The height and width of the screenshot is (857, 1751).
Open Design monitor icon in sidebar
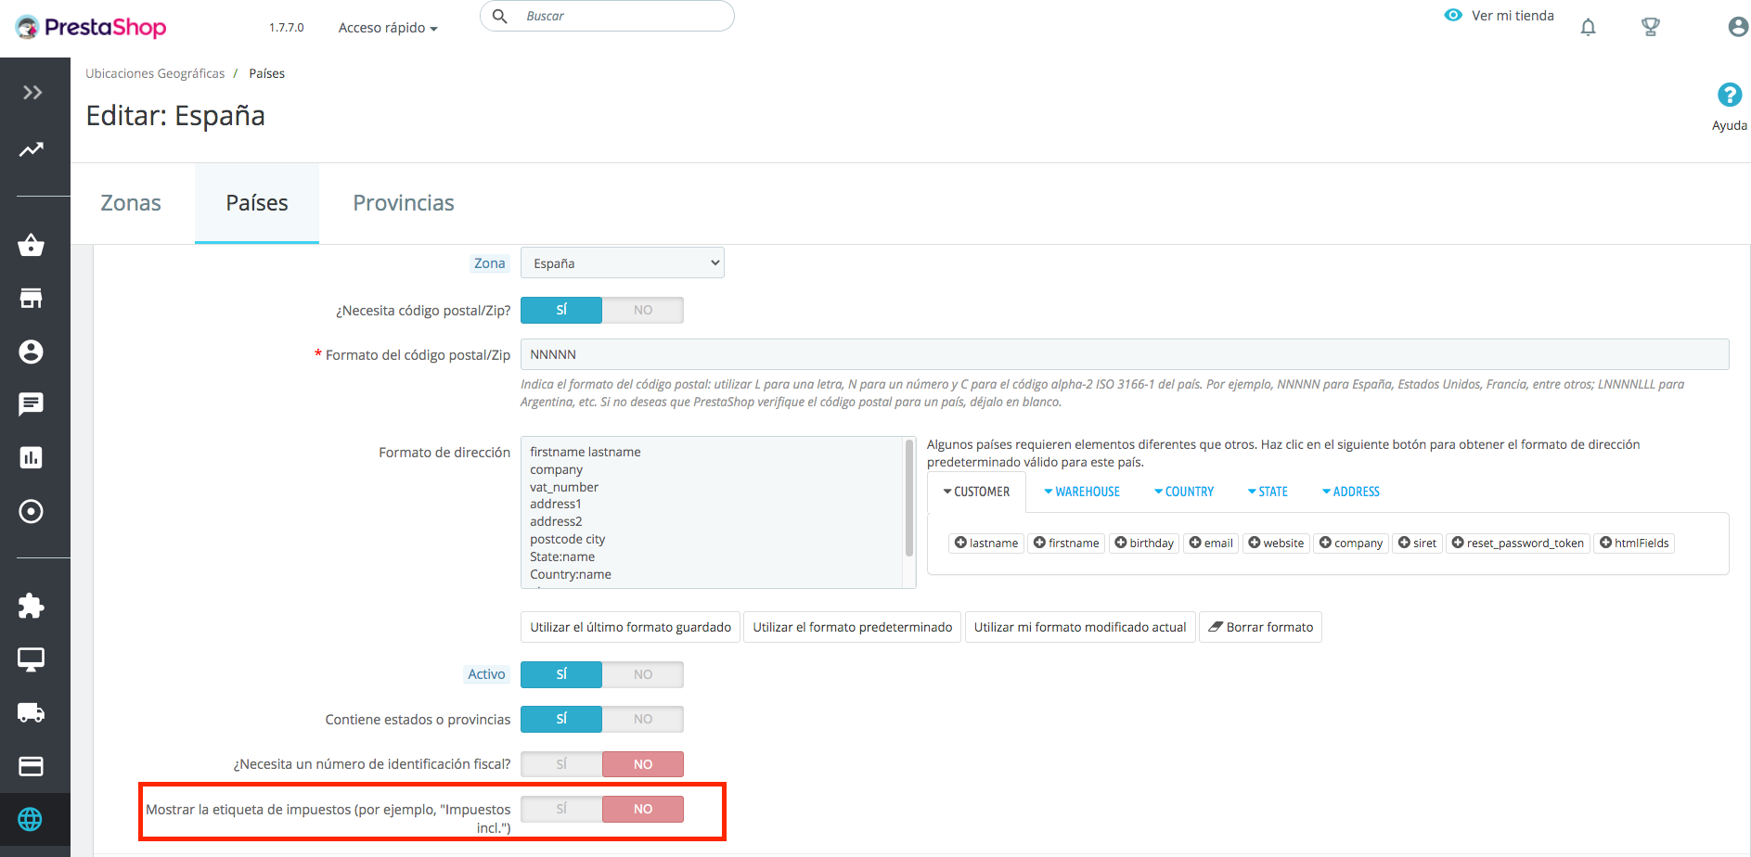[x=31, y=659]
